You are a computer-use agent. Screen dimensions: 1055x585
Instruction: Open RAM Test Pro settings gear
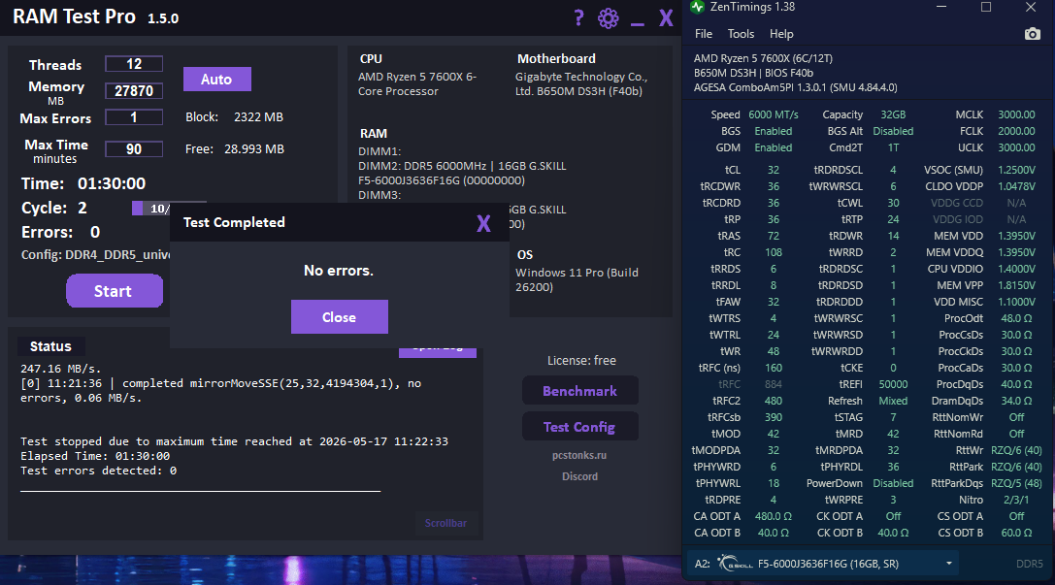coord(609,18)
